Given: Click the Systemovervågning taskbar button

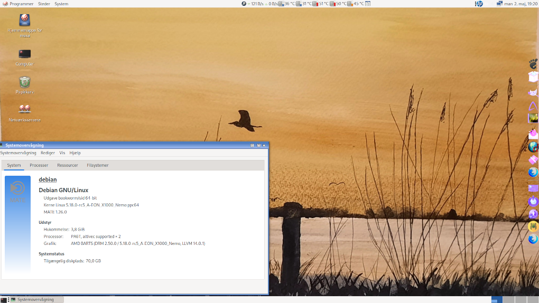Looking at the screenshot, I should click(36, 299).
